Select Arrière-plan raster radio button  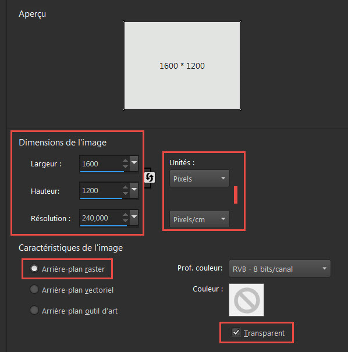point(34,268)
